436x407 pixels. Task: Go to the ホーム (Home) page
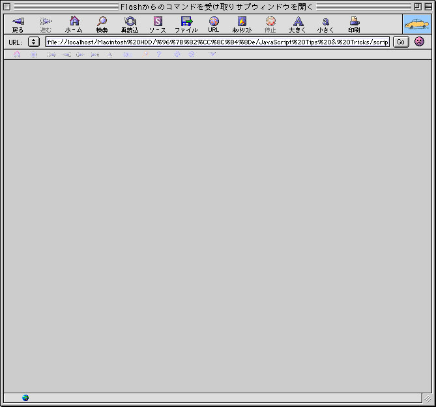point(74,21)
